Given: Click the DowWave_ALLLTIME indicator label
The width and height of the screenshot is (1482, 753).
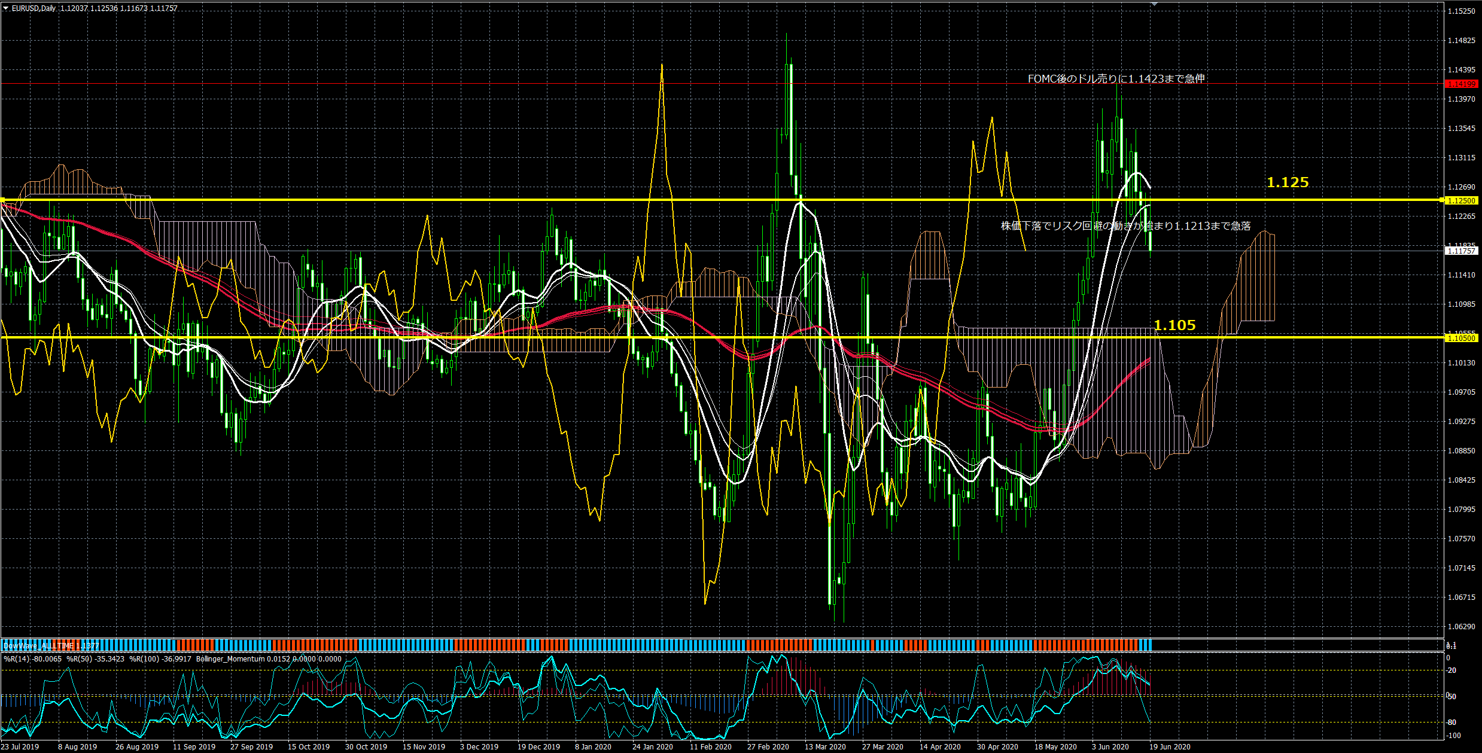Looking at the screenshot, I should coord(51,646).
